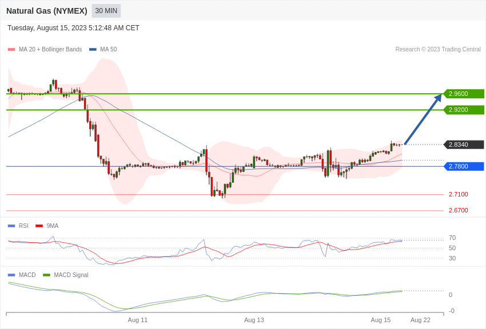The image size is (486, 329).
Task: Click the Research © 2023 Trading Central credit
Action: click(438, 49)
